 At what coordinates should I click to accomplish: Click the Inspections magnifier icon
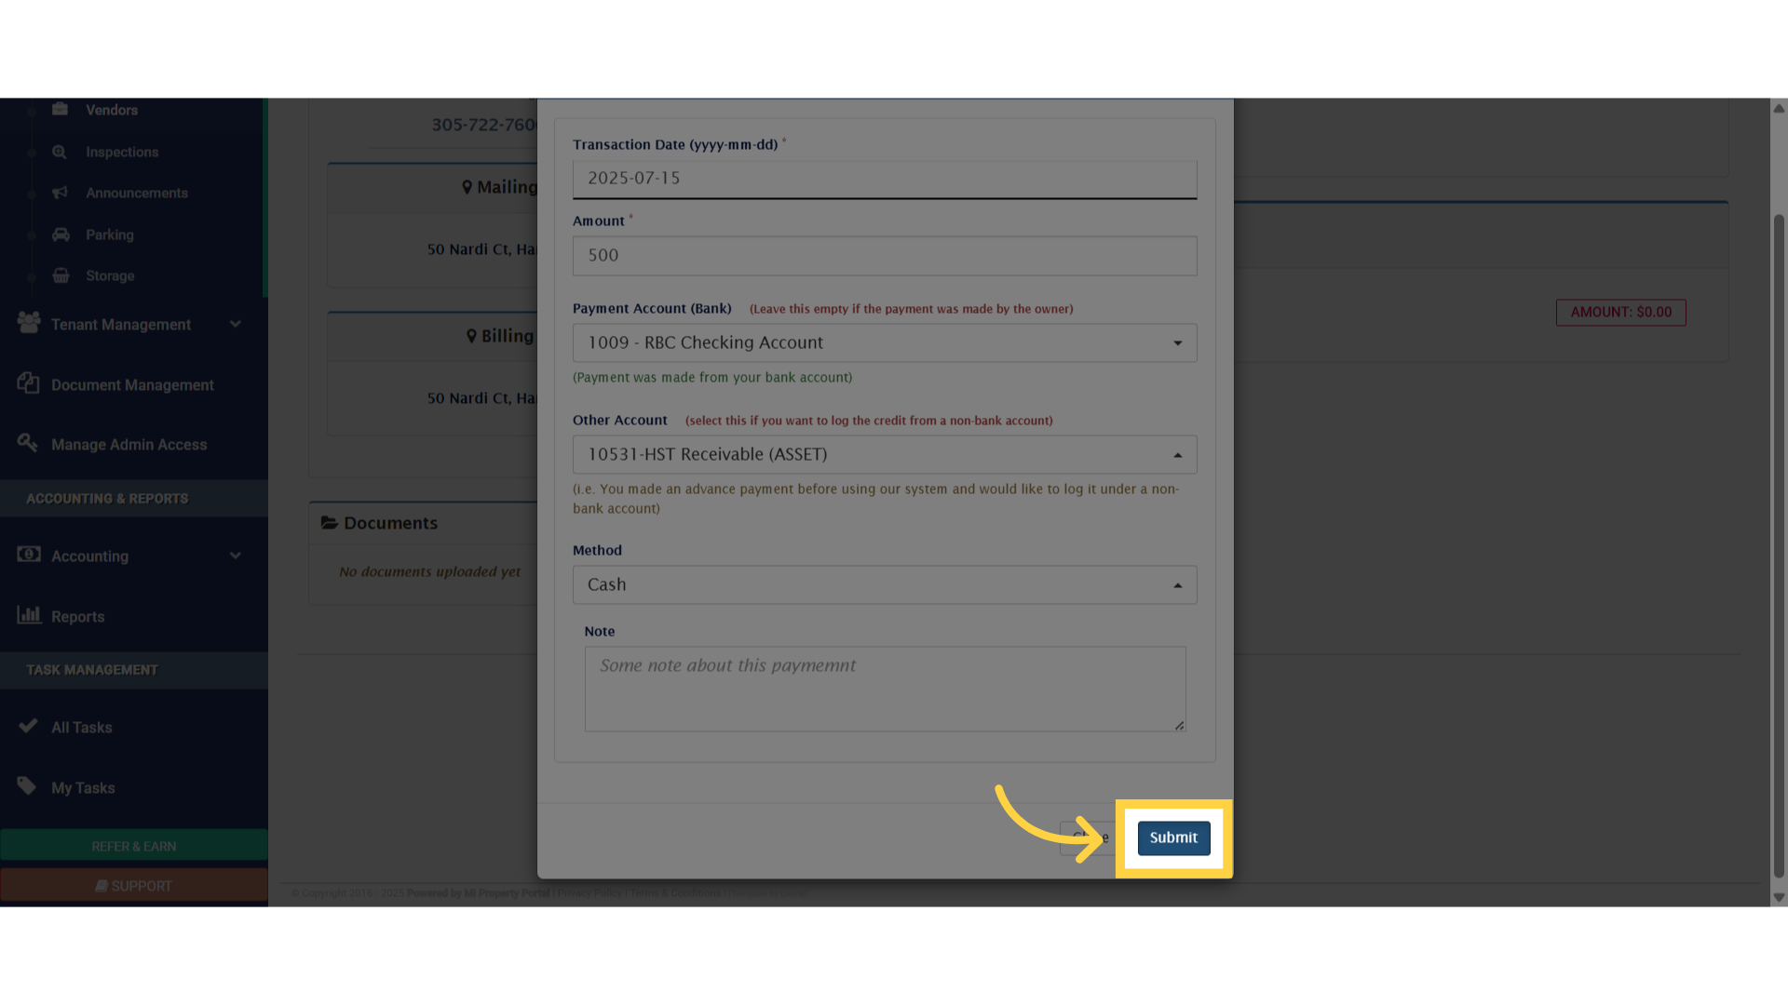click(x=60, y=152)
